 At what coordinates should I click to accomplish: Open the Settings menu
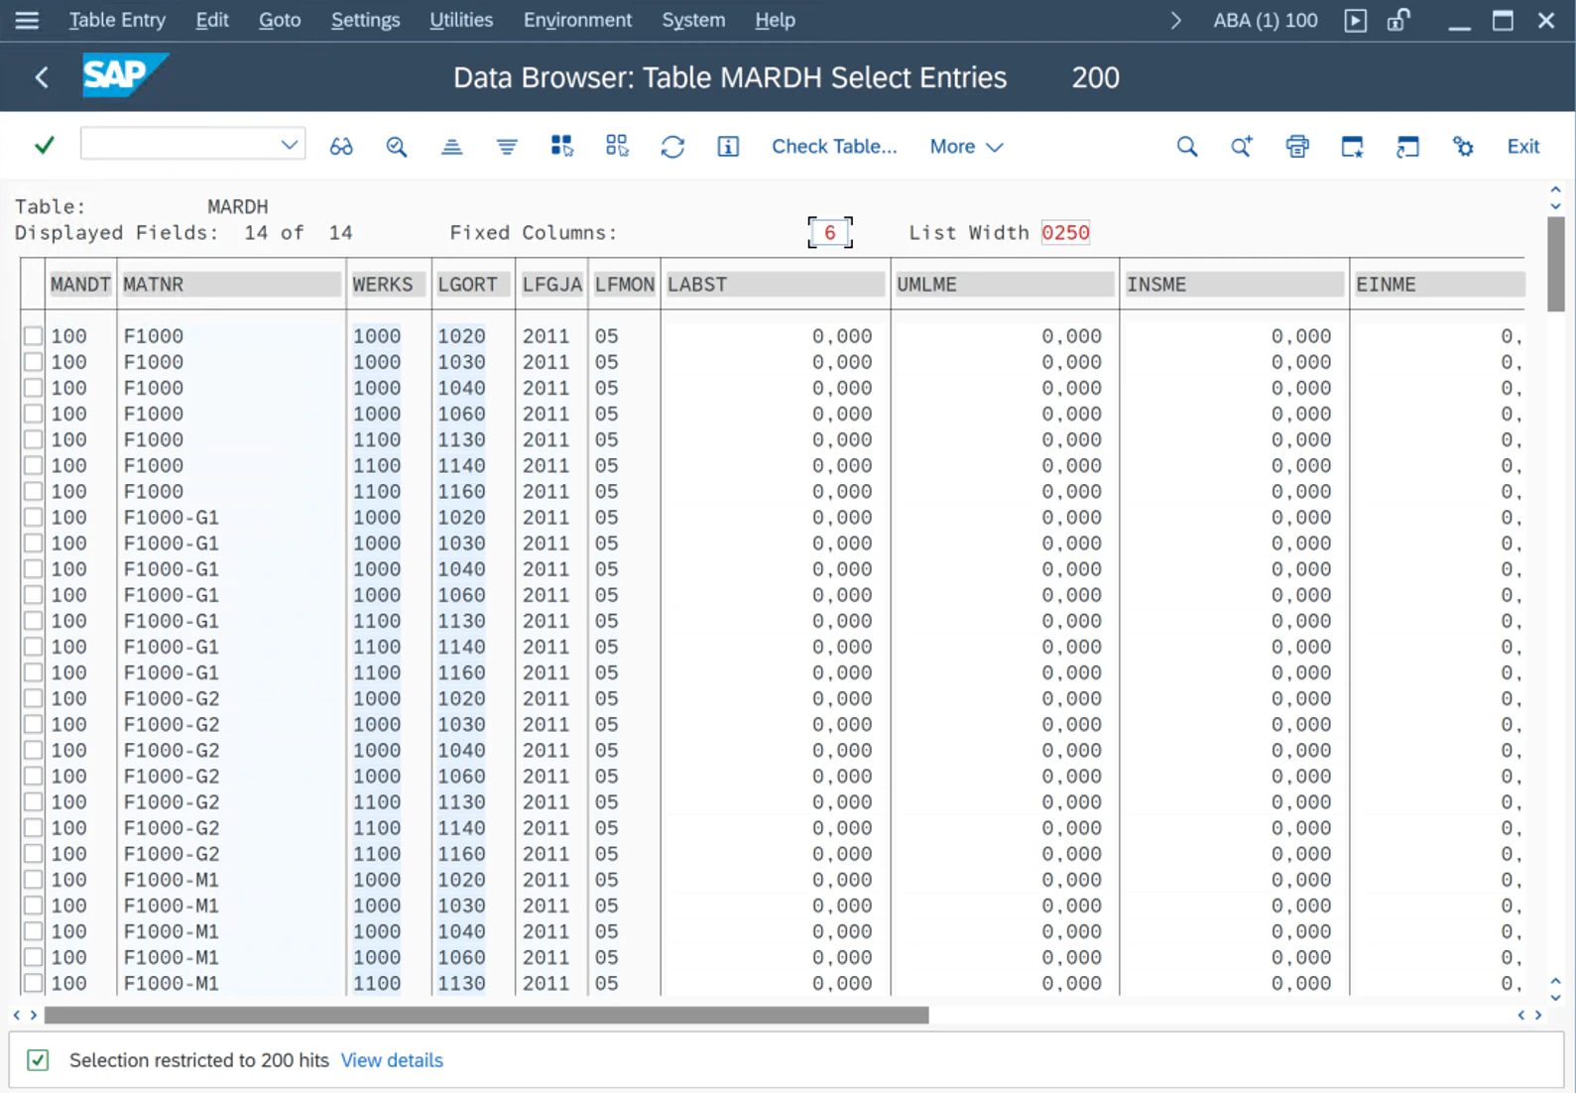[x=365, y=20]
